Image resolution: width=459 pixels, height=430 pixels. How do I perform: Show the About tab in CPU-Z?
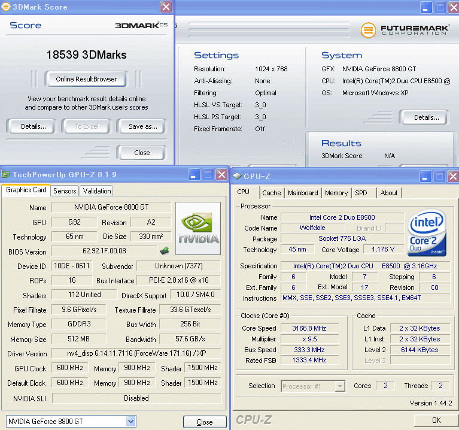pos(389,193)
